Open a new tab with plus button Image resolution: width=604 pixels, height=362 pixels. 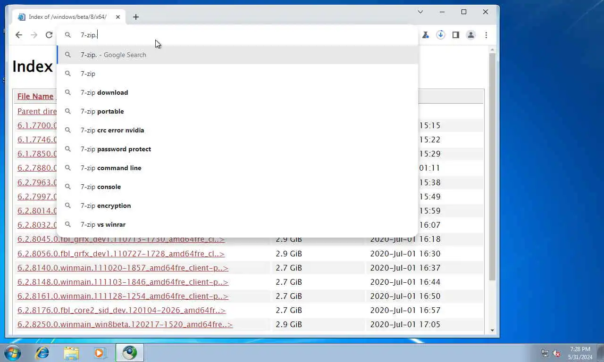click(136, 17)
